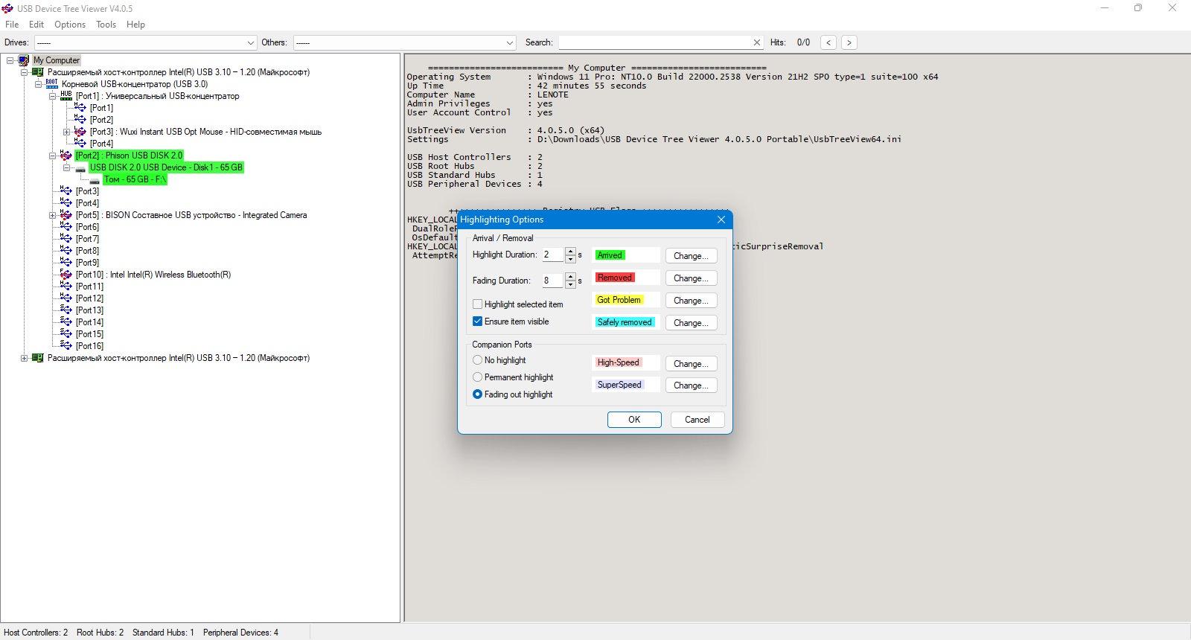1191x640 pixels.
Task: Click the green Arrived color swatch
Action: (610, 255)
